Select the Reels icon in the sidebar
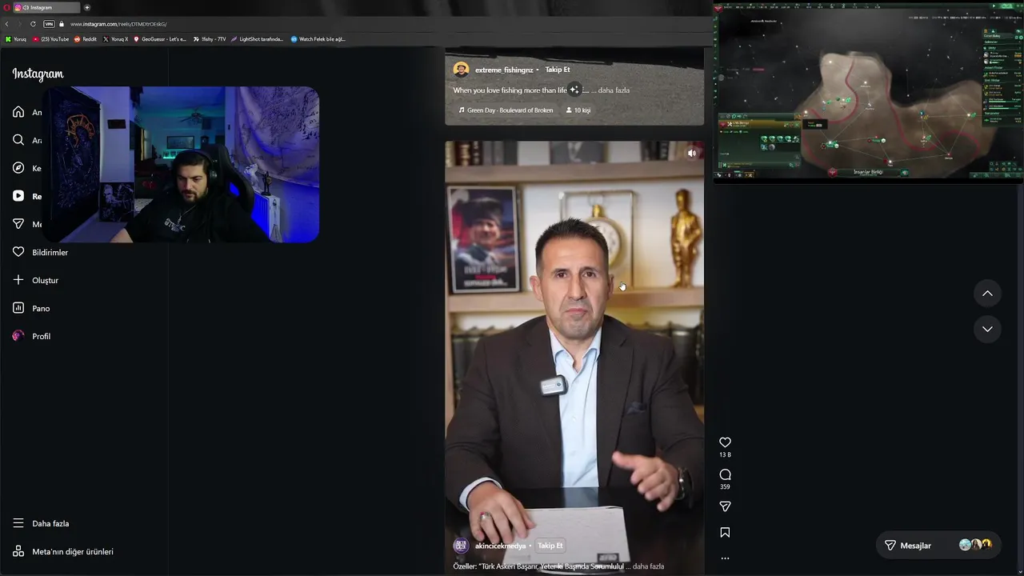Image resolution: width=1024 pixels, height=576 pixels. pos(18,196)
